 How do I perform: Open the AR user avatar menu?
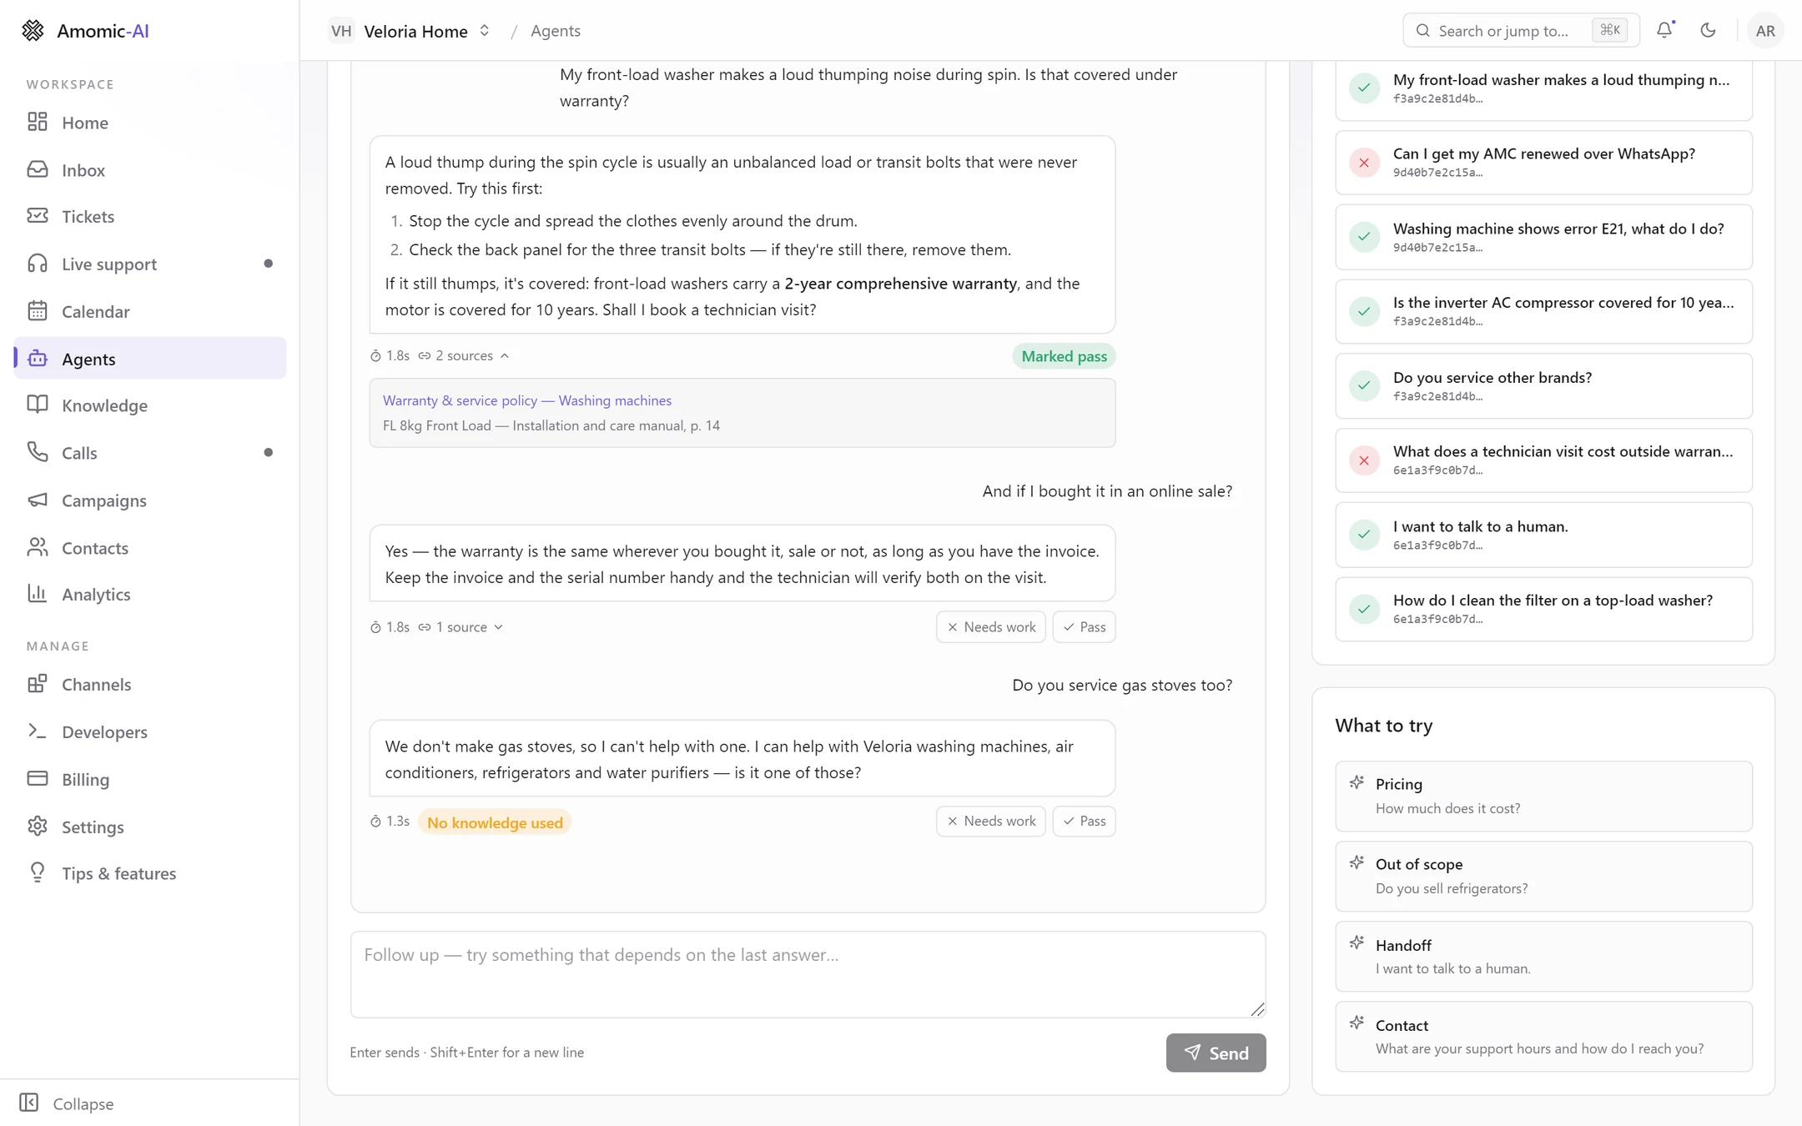(x=1765, y=31)
